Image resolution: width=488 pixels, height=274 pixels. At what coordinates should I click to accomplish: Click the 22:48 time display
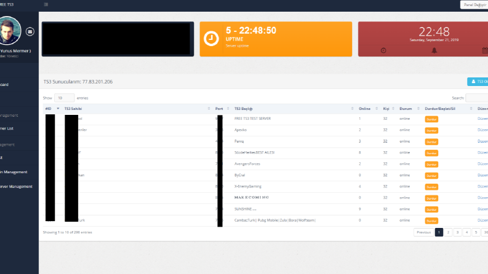pyautogui.click(x=434, y=32)
